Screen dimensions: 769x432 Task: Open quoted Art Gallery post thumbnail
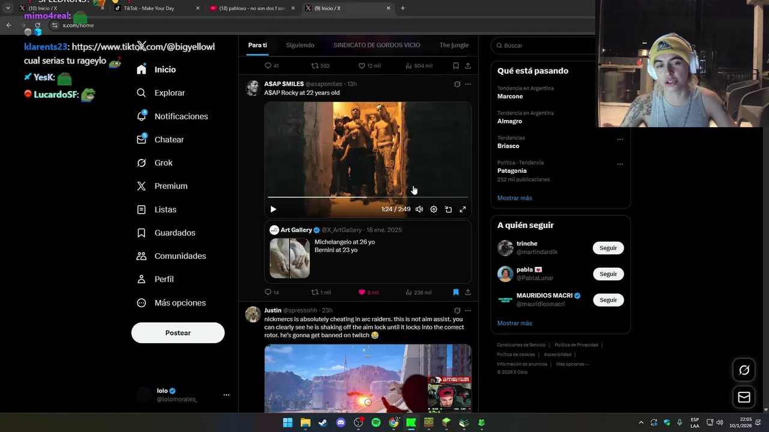click(x=290, y=258)
